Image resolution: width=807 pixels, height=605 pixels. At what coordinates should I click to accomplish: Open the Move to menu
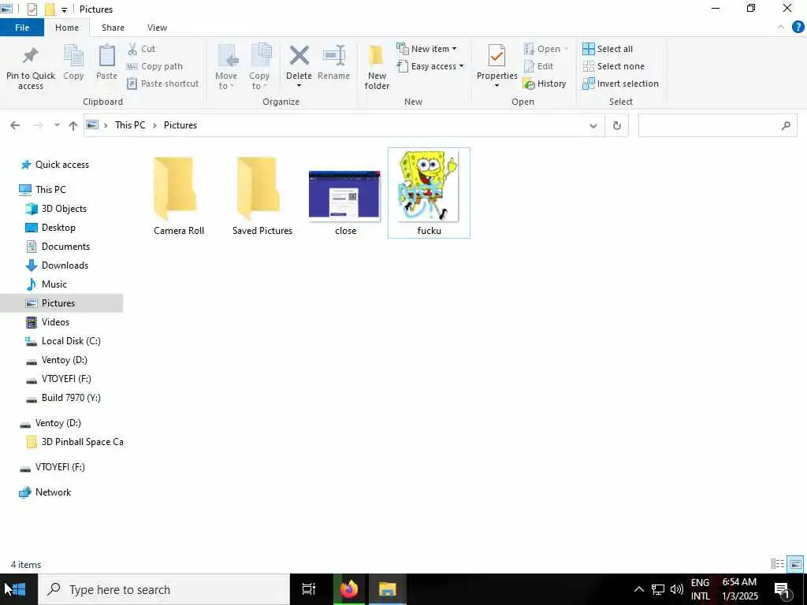point(226,67)
